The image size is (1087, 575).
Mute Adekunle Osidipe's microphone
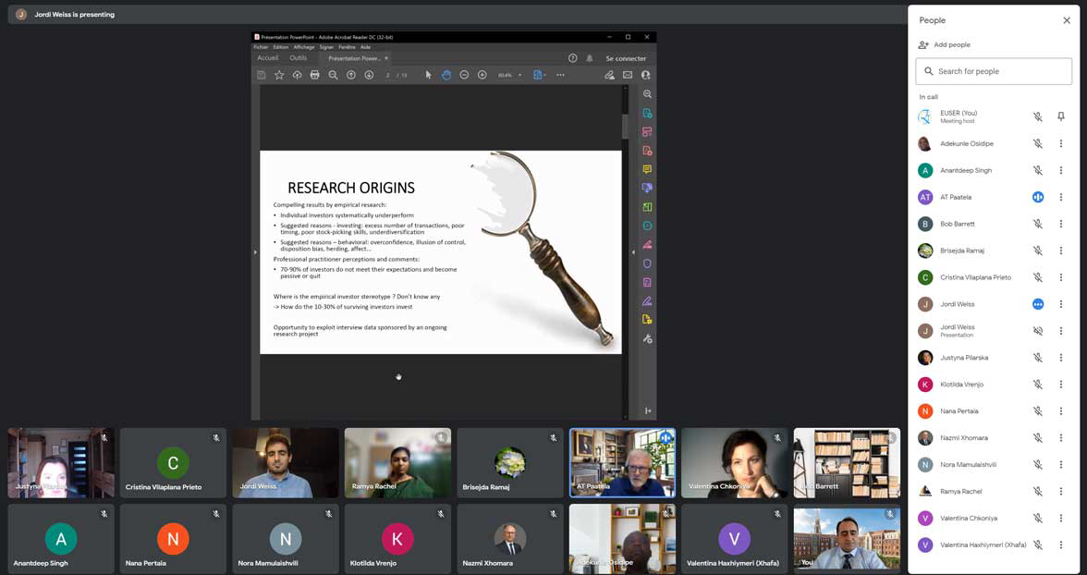point(1037,143)
